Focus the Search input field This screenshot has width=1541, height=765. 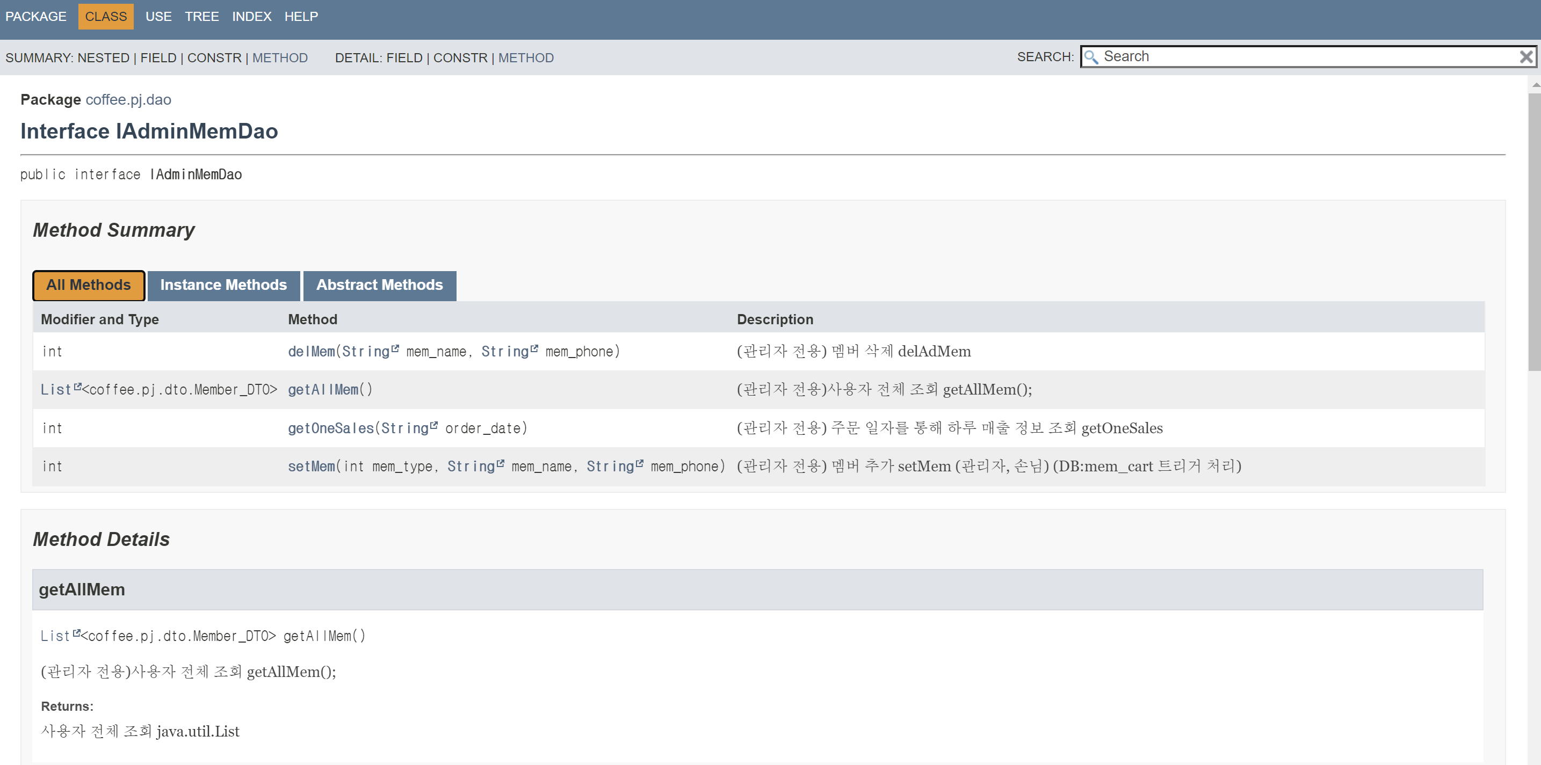click(x=1308, y=57)
